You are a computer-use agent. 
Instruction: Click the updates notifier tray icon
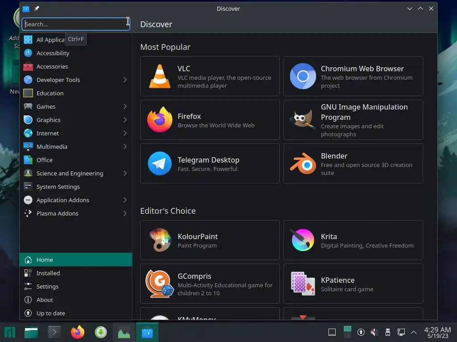tap(361, 332)
